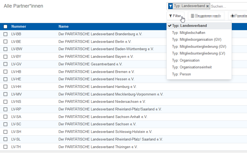Screen dimensions: 247x153
Task: Filter by Typ: Person
Action: click(x=181, y=74)
